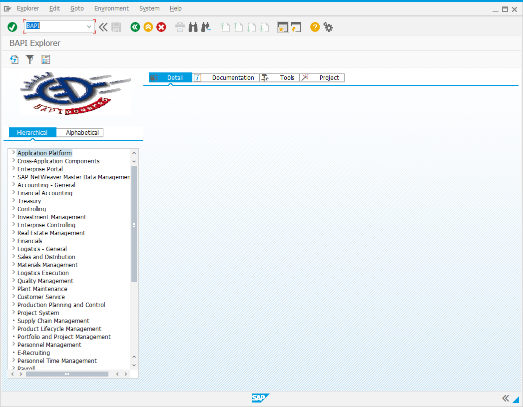
Task: Switch to the Alphabetical tab
Action: point(80,133)
